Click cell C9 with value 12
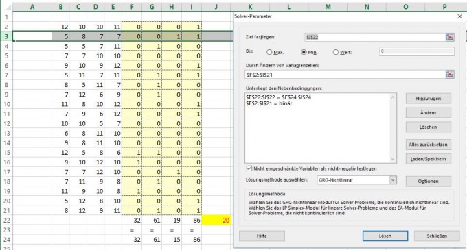The height and width of the screenshot is (250, 467). (x=78, y=95)
